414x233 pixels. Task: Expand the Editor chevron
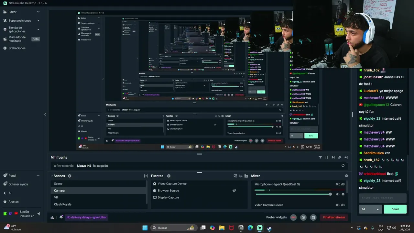tap(38, 12)
